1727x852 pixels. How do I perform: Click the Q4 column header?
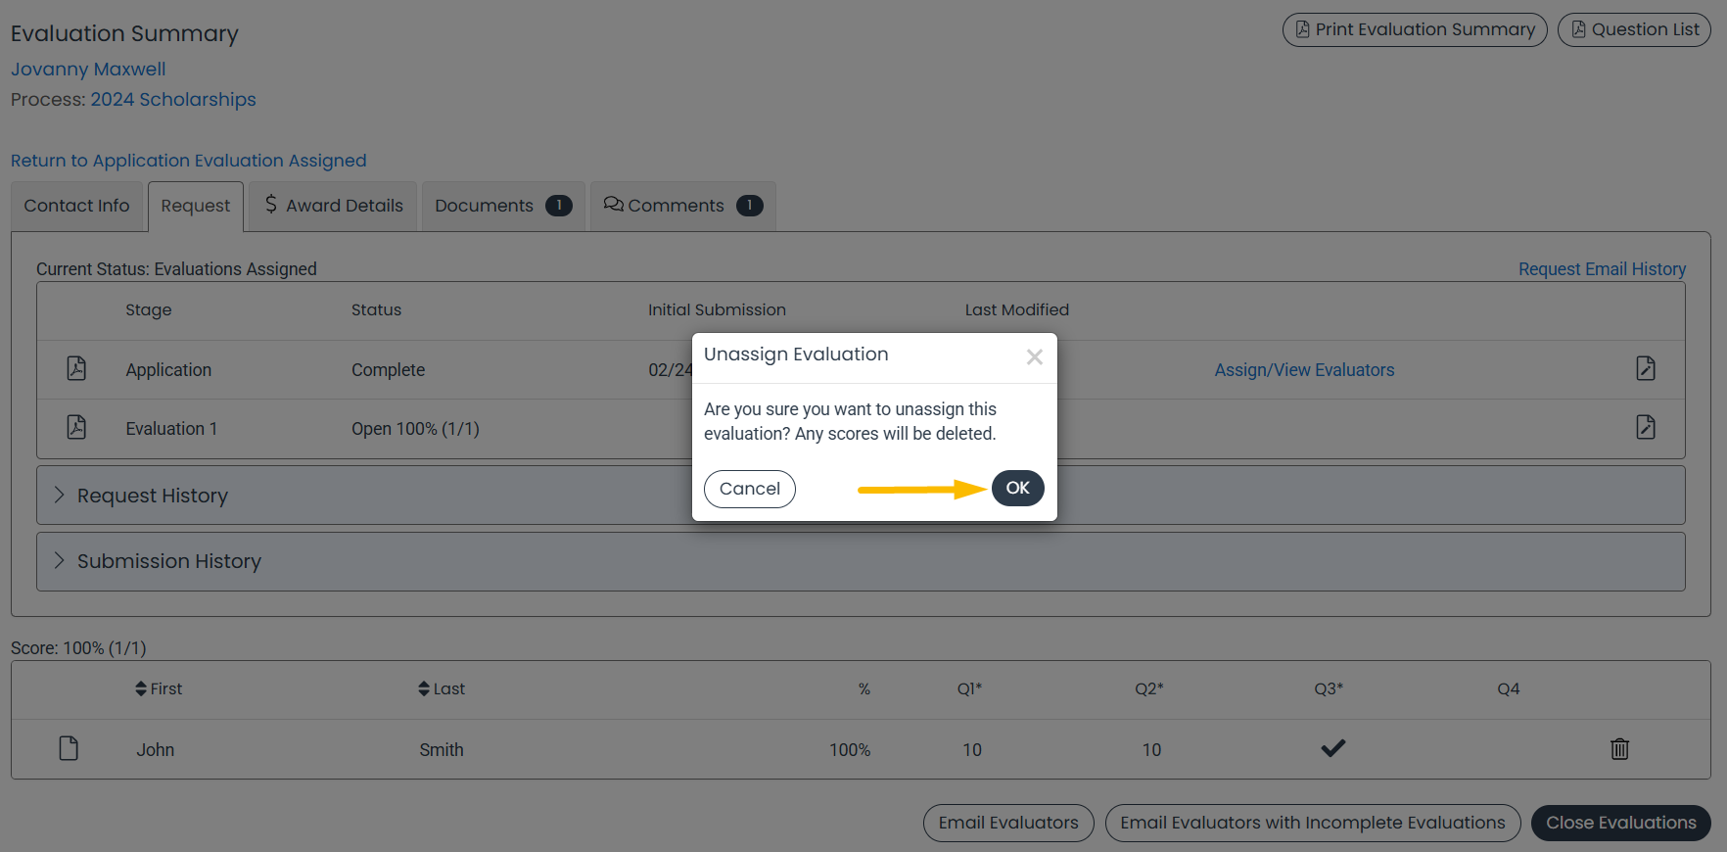point(1508,689)
